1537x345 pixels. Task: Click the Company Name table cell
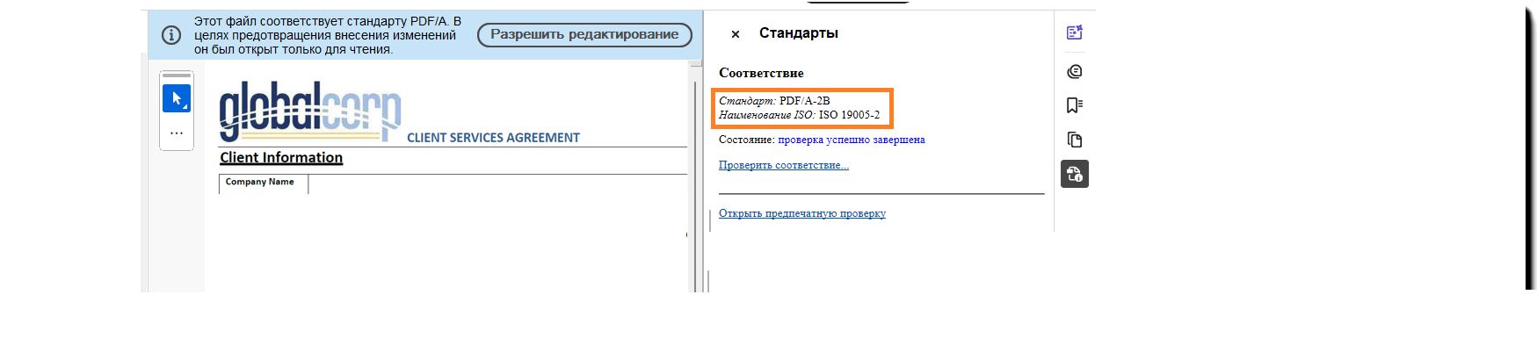click(264, 183)
